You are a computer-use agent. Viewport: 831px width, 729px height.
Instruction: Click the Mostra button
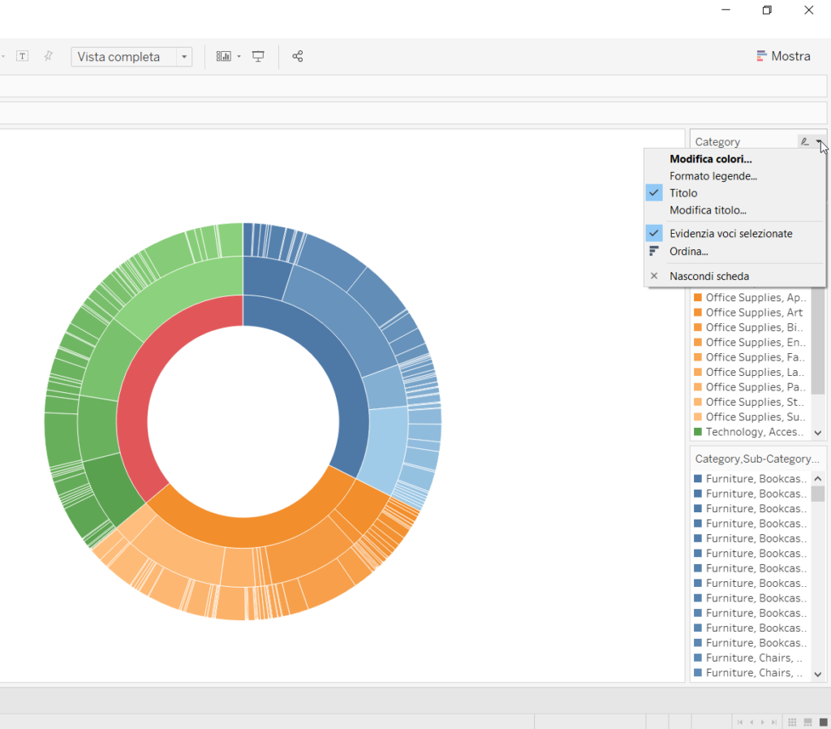[x=782, y=56]
